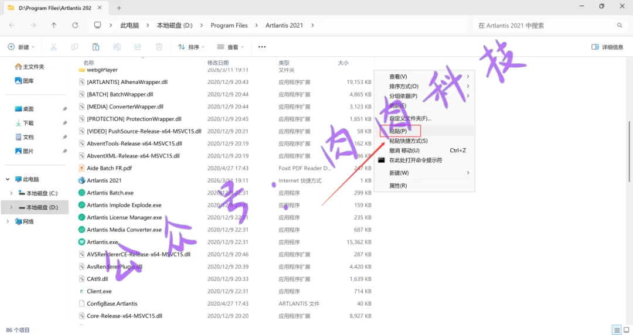The height and width of the screenshot is (335, 633).
Task: Open 图库 in the navigation pane
Action: tap(24, 81)
